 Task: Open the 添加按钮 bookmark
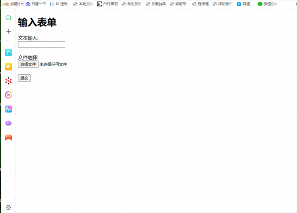tap(222, 4)
